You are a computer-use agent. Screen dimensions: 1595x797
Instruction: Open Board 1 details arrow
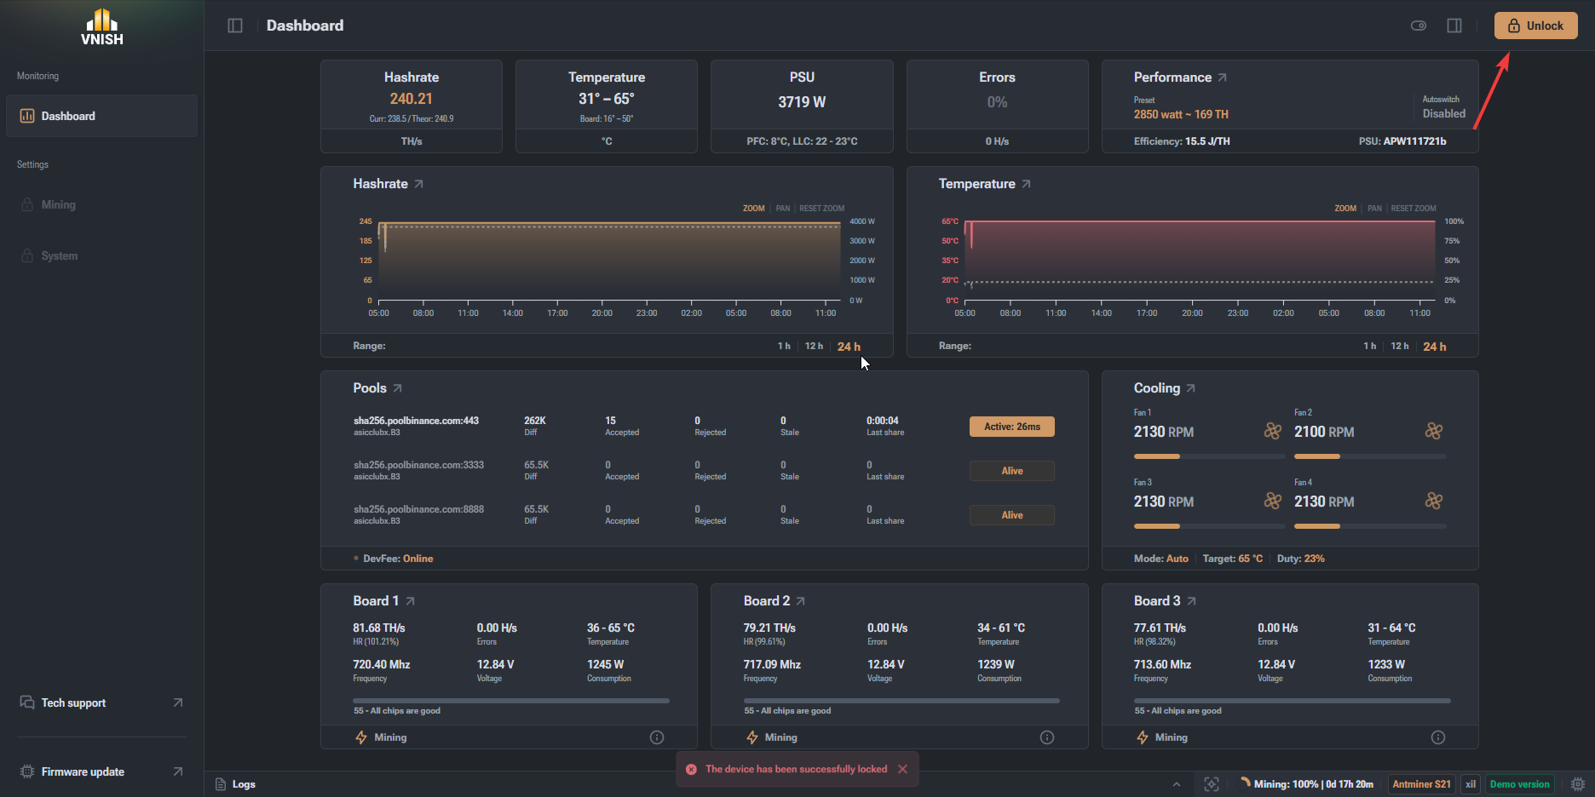[x=410, y=601]
